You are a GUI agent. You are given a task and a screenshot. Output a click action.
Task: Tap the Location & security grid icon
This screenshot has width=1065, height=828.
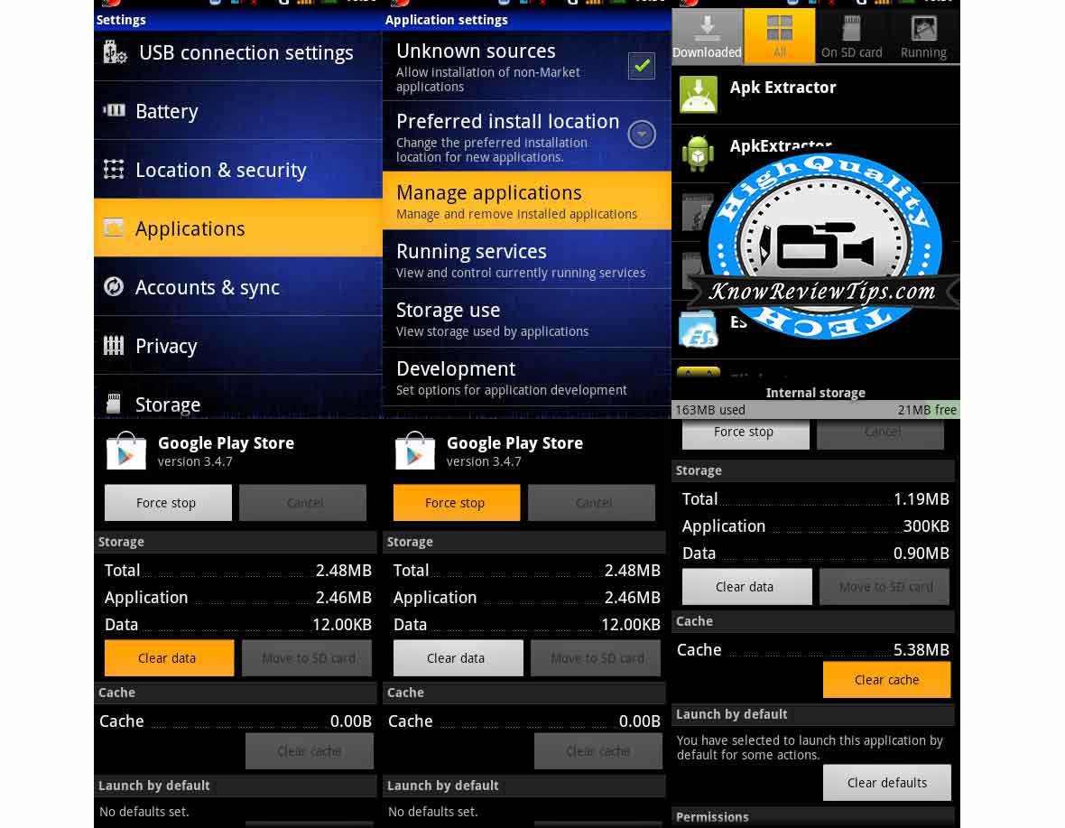tap(114, 170)
